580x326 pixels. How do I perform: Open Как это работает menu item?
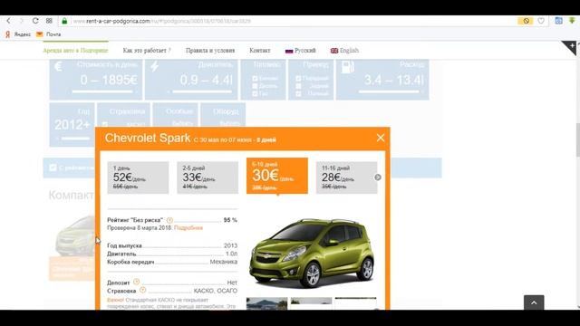click(147, 51)
